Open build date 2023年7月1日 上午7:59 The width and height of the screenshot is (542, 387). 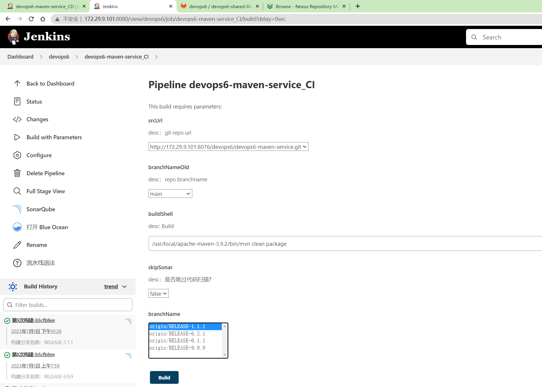click(x=35, y=366)
